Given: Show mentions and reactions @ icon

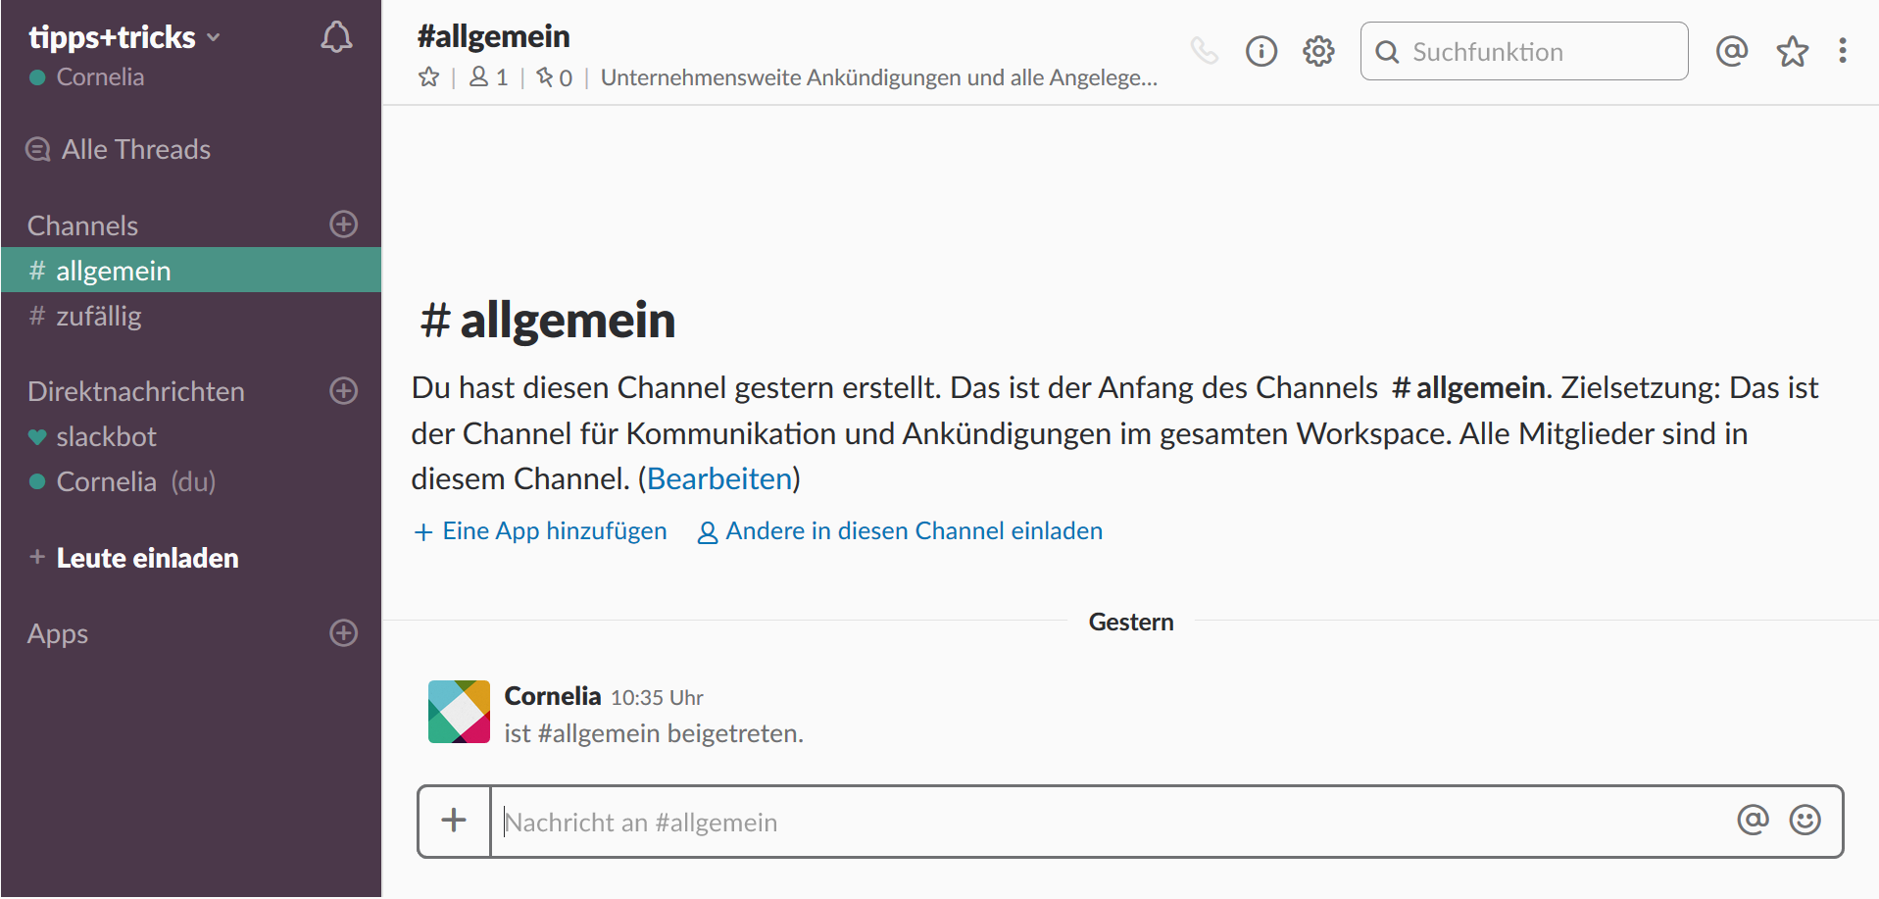Looking at the screenshot, I should 1732,51.
